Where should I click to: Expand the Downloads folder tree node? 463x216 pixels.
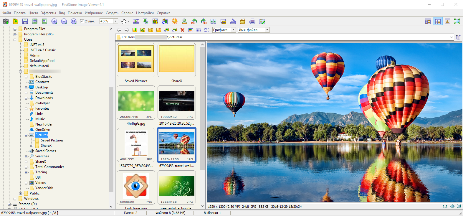tap(26, 98)
